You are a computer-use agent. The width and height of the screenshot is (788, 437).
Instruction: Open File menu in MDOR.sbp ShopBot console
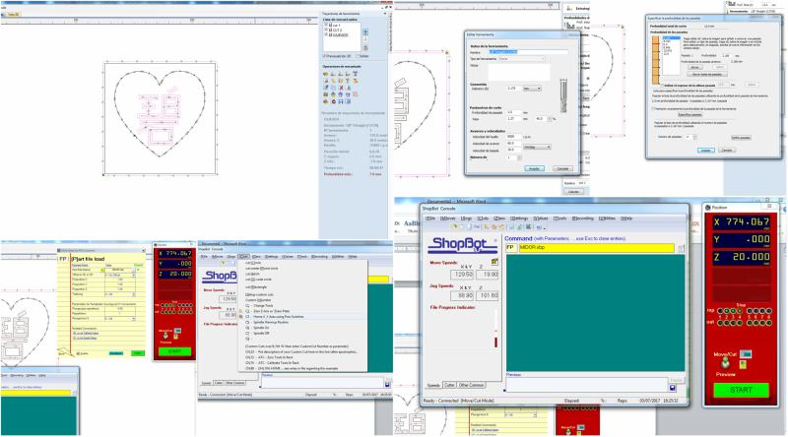[430, 218]
